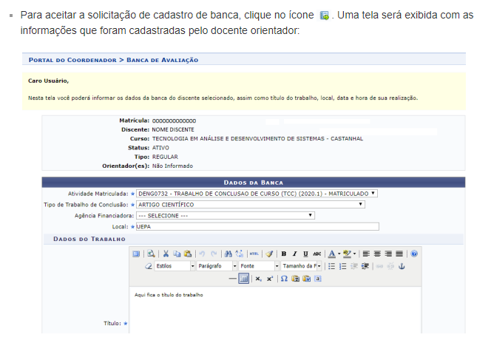Image resolution: width=491 pixels, height=343 pixels.
Task: Click the title text editing area
Action: (274, 310)
